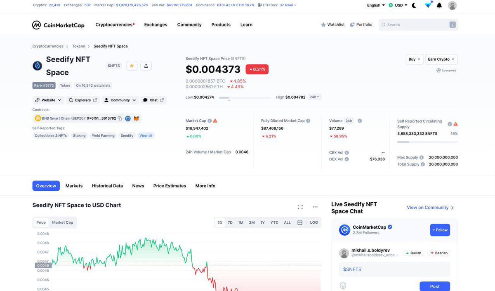Switch chart to Price view

pos(41,222)
